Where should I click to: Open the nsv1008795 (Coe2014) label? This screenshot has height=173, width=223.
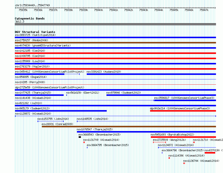point(30,56)
